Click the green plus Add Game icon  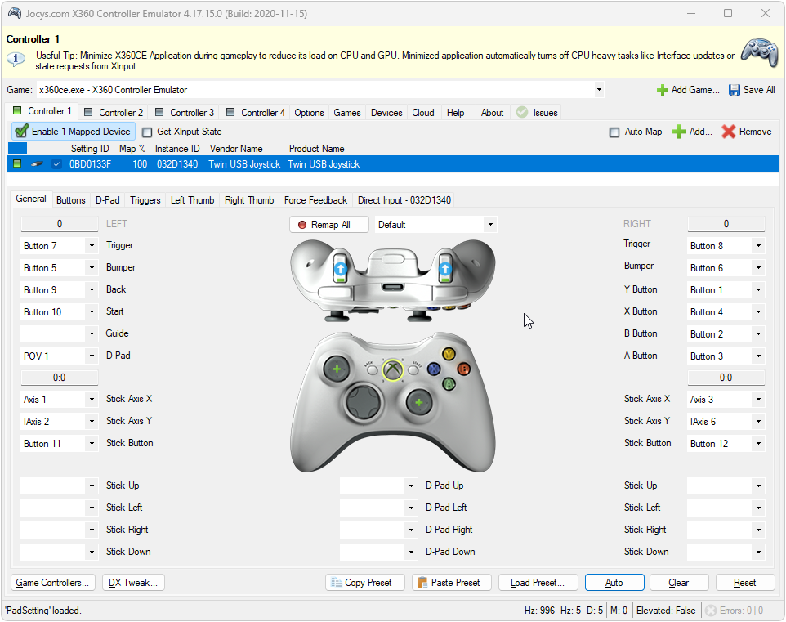click(662, 90)
